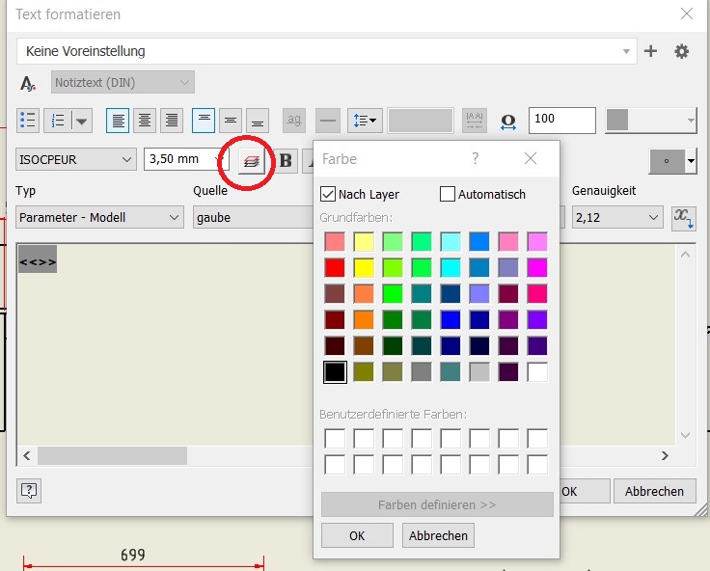Open the Genauigkeit 2,12 dropdown
The height and width of the screenshot is (571, 710).
coord(617,217)
